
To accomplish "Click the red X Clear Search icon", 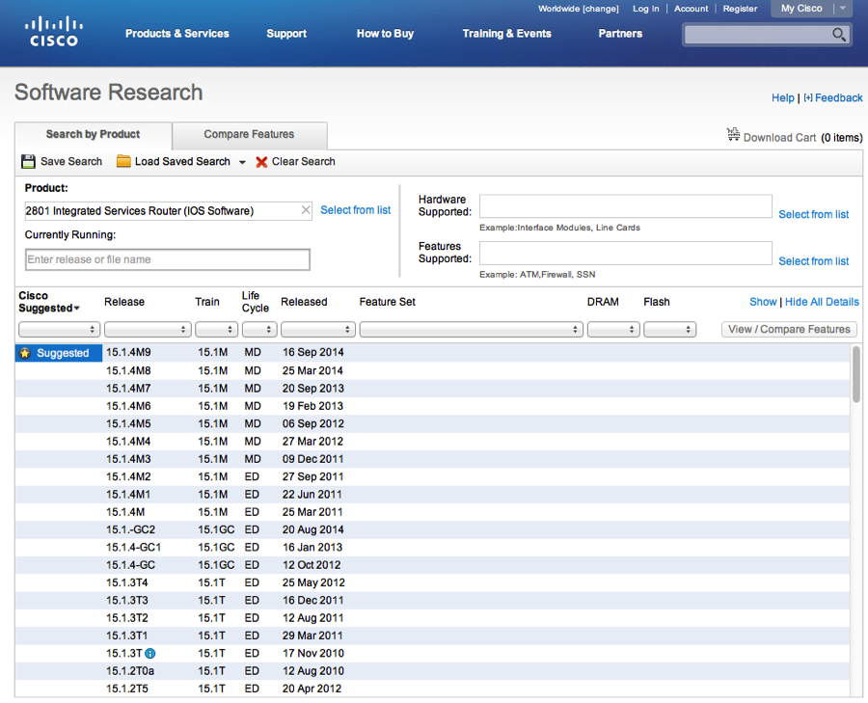I will tap(261, 162).
